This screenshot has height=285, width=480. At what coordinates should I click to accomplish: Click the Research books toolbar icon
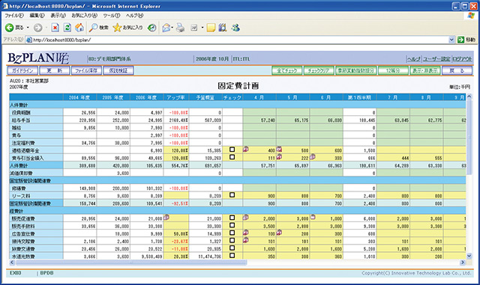pos(223,28)
